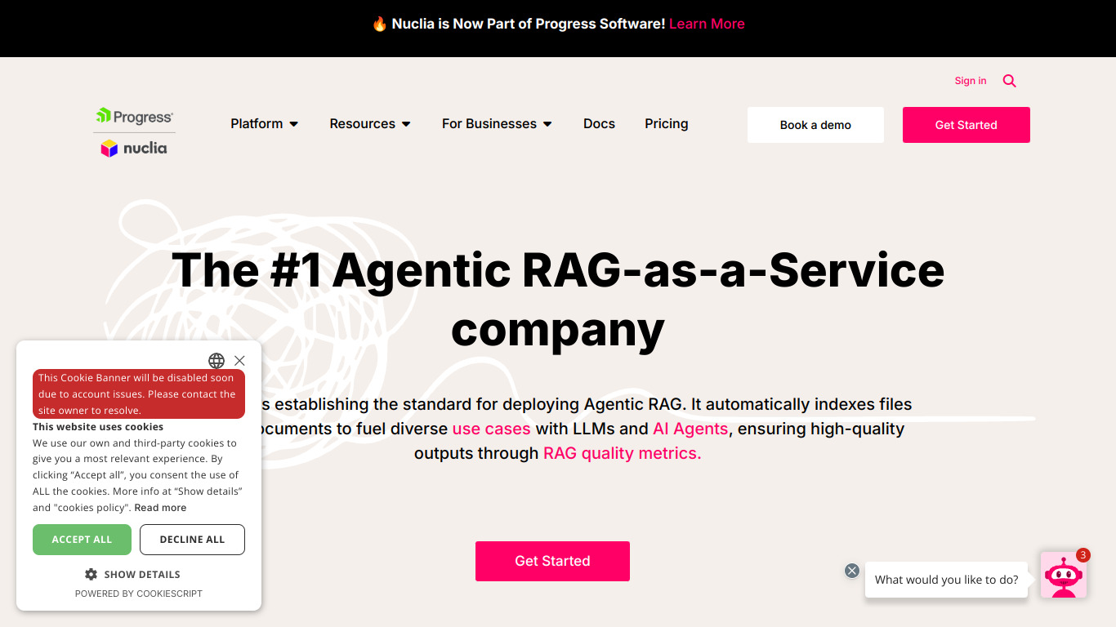Go to the Pricing page

tap(667, 124)
